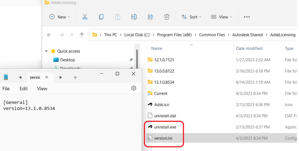299x151 pixels.
Task: Open the See more ellipsis menu
Action: click(x=247, y=17)
